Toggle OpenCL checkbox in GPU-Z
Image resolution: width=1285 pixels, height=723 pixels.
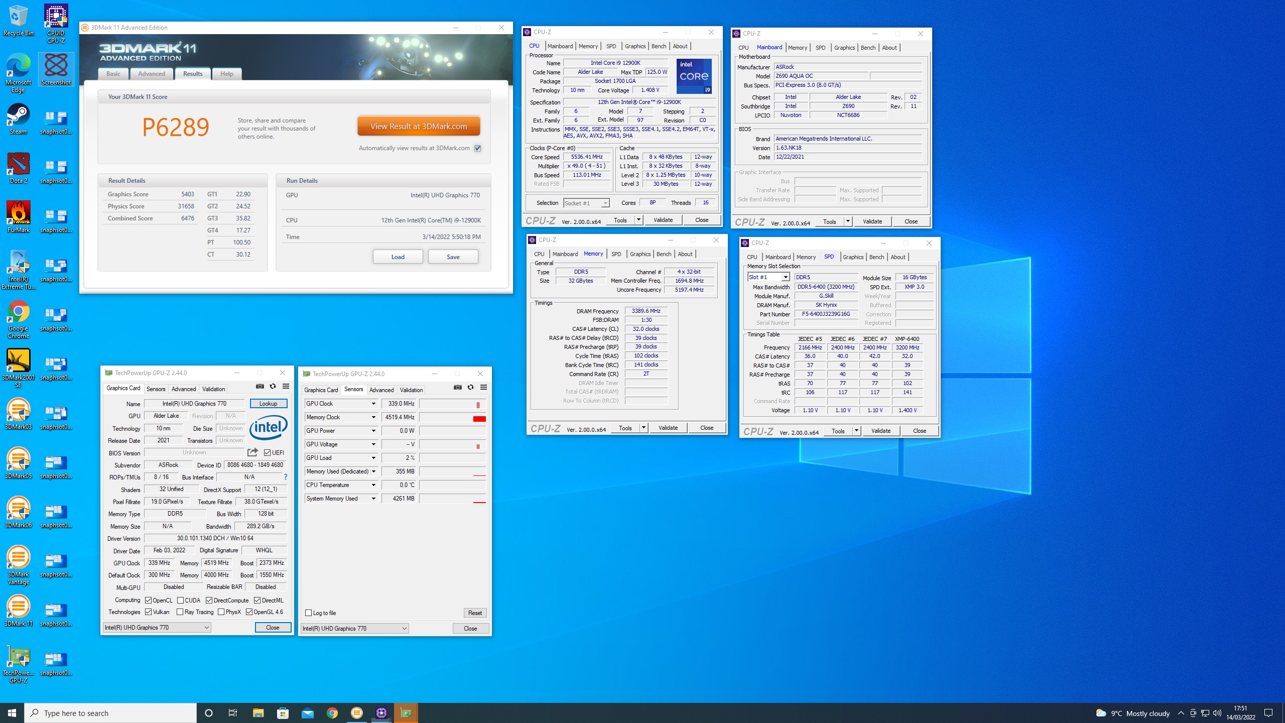coord(149,600)
